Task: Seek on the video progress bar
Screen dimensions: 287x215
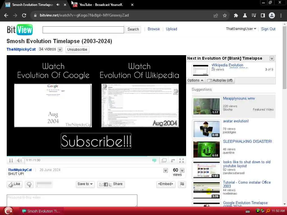Action: pos(96,156)
